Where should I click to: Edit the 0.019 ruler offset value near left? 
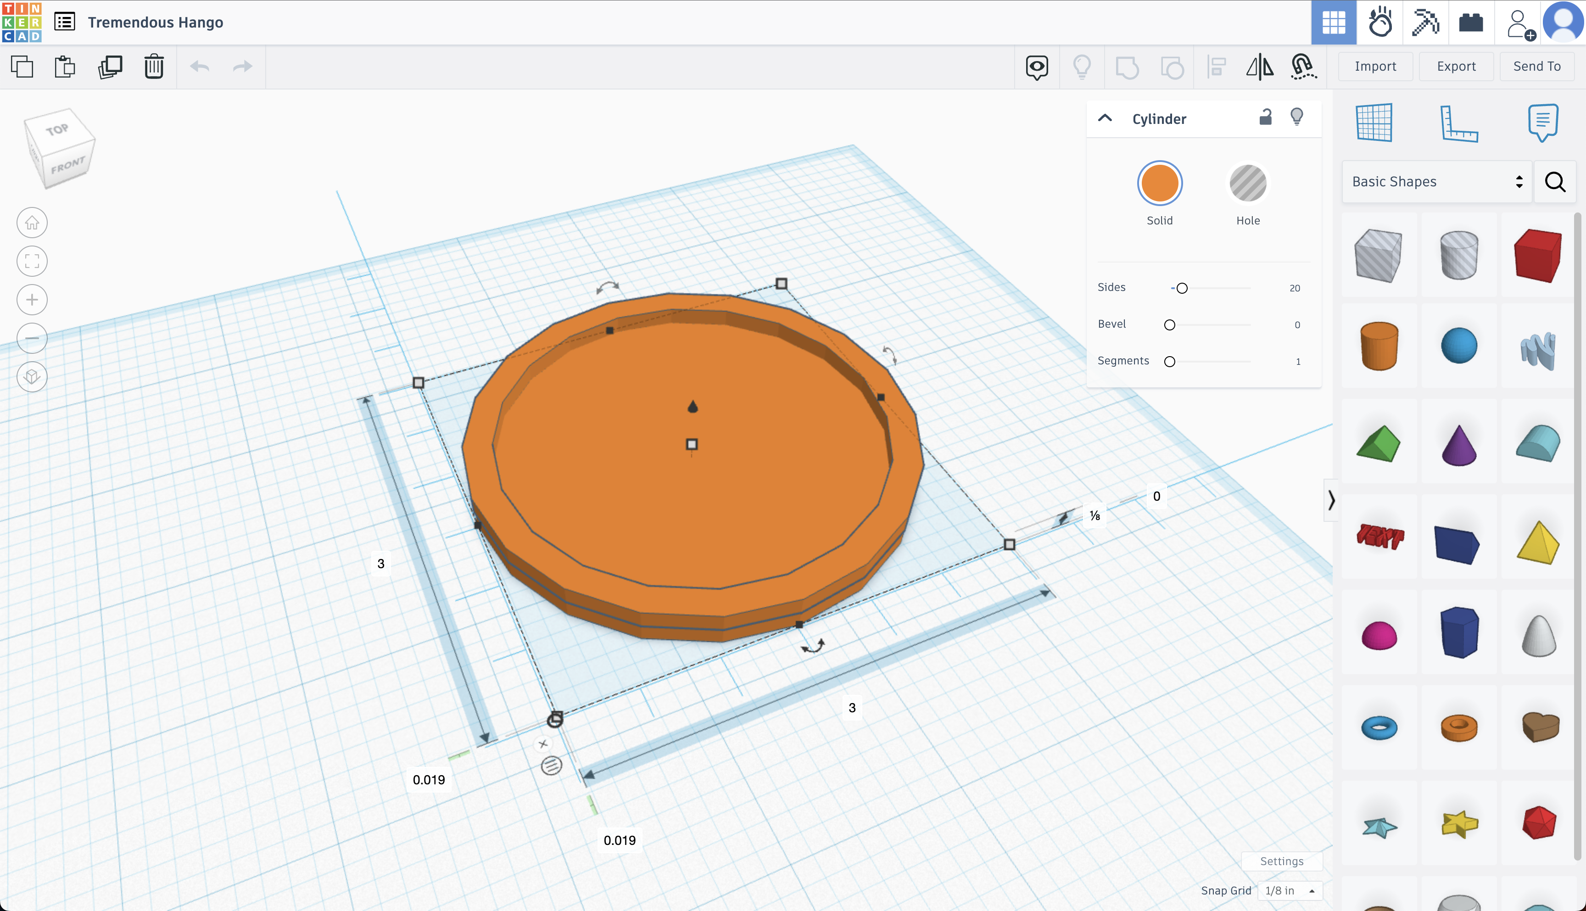[429, 780]
